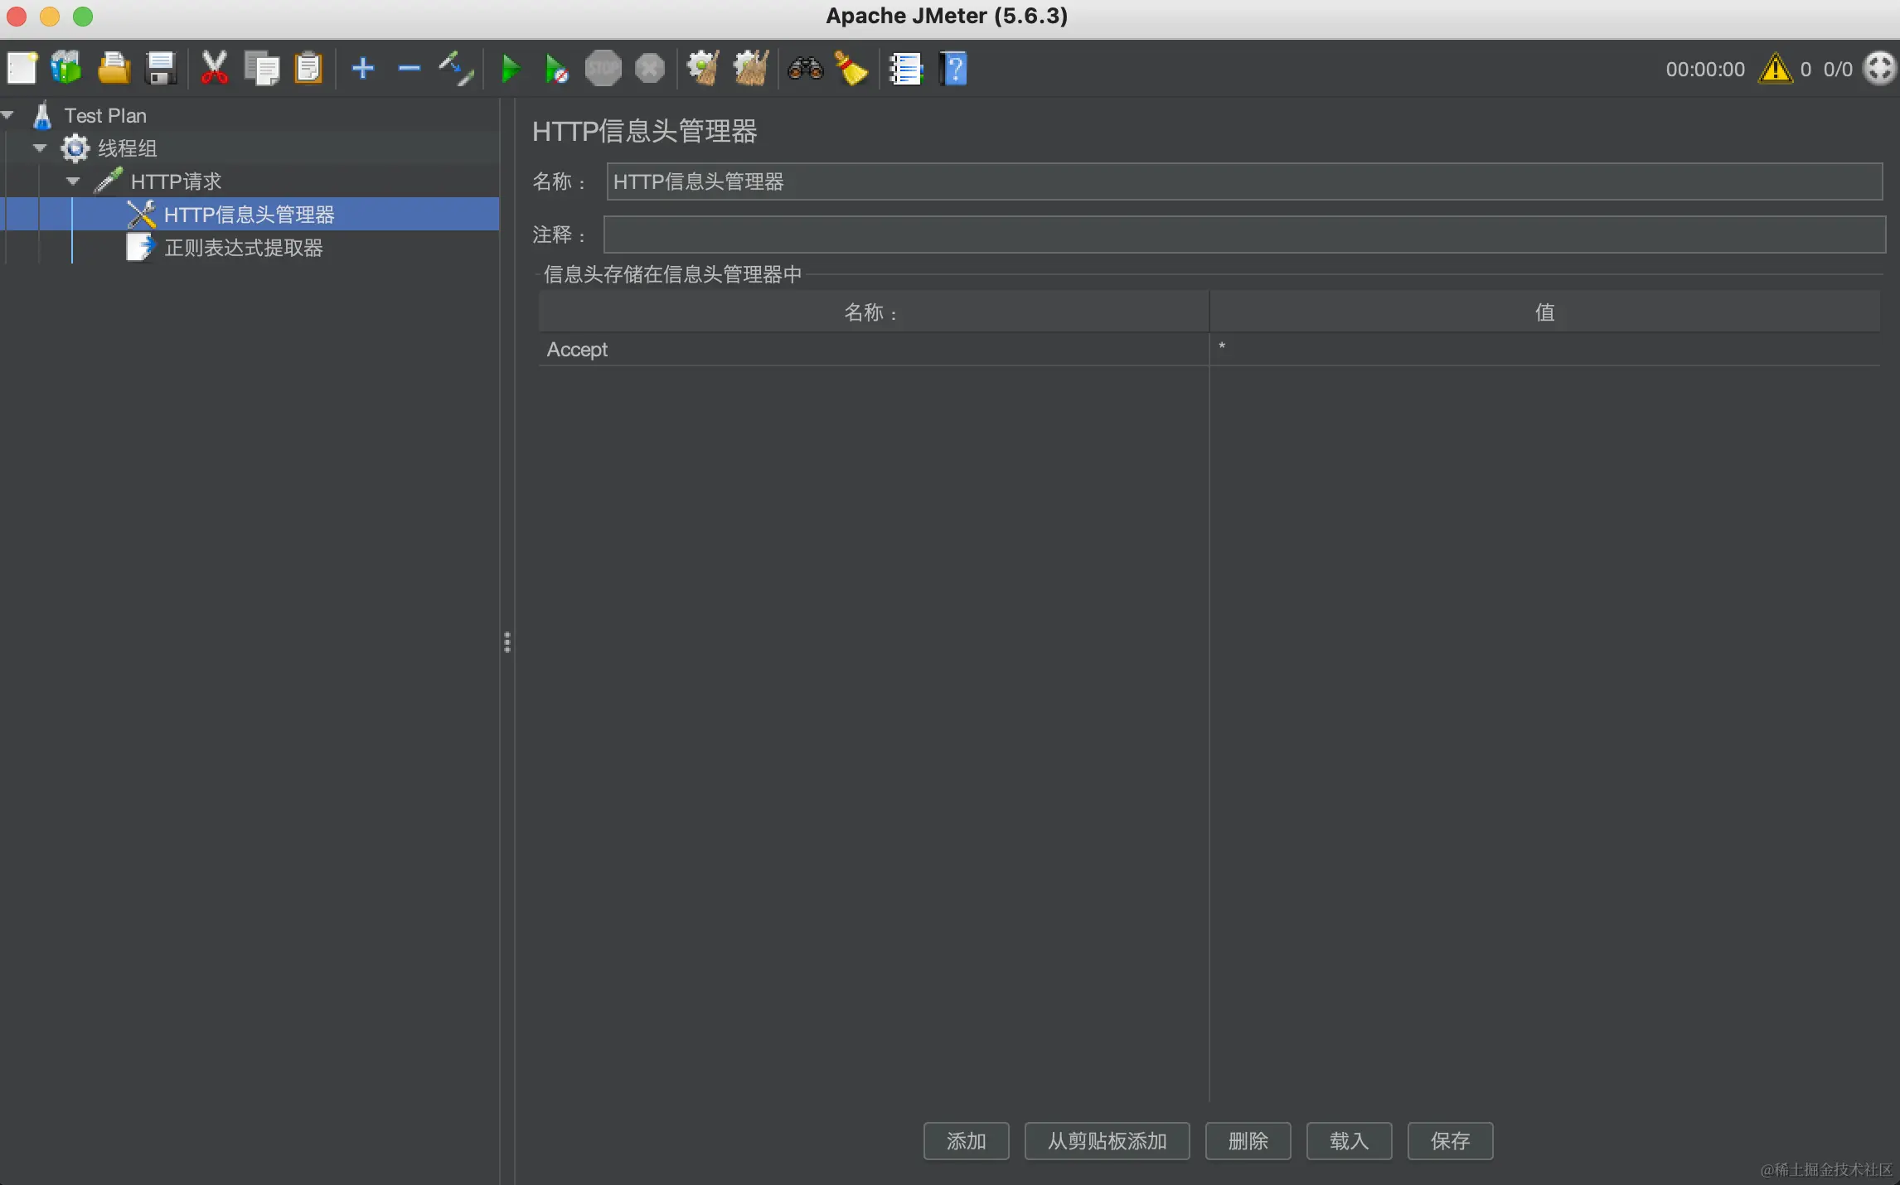Click Start no pauses icon
This screenshot has height=1185, width=1900.
coord(556,68)
